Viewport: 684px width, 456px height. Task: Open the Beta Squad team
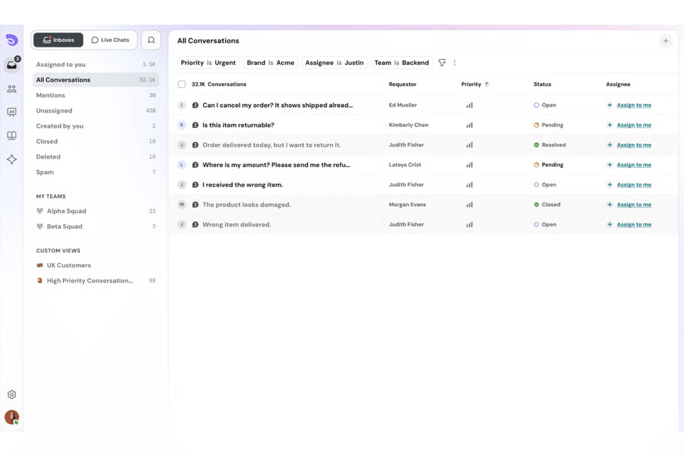[96, 226]
